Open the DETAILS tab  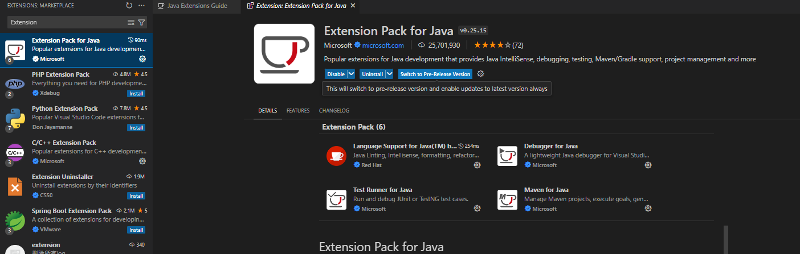267,110
